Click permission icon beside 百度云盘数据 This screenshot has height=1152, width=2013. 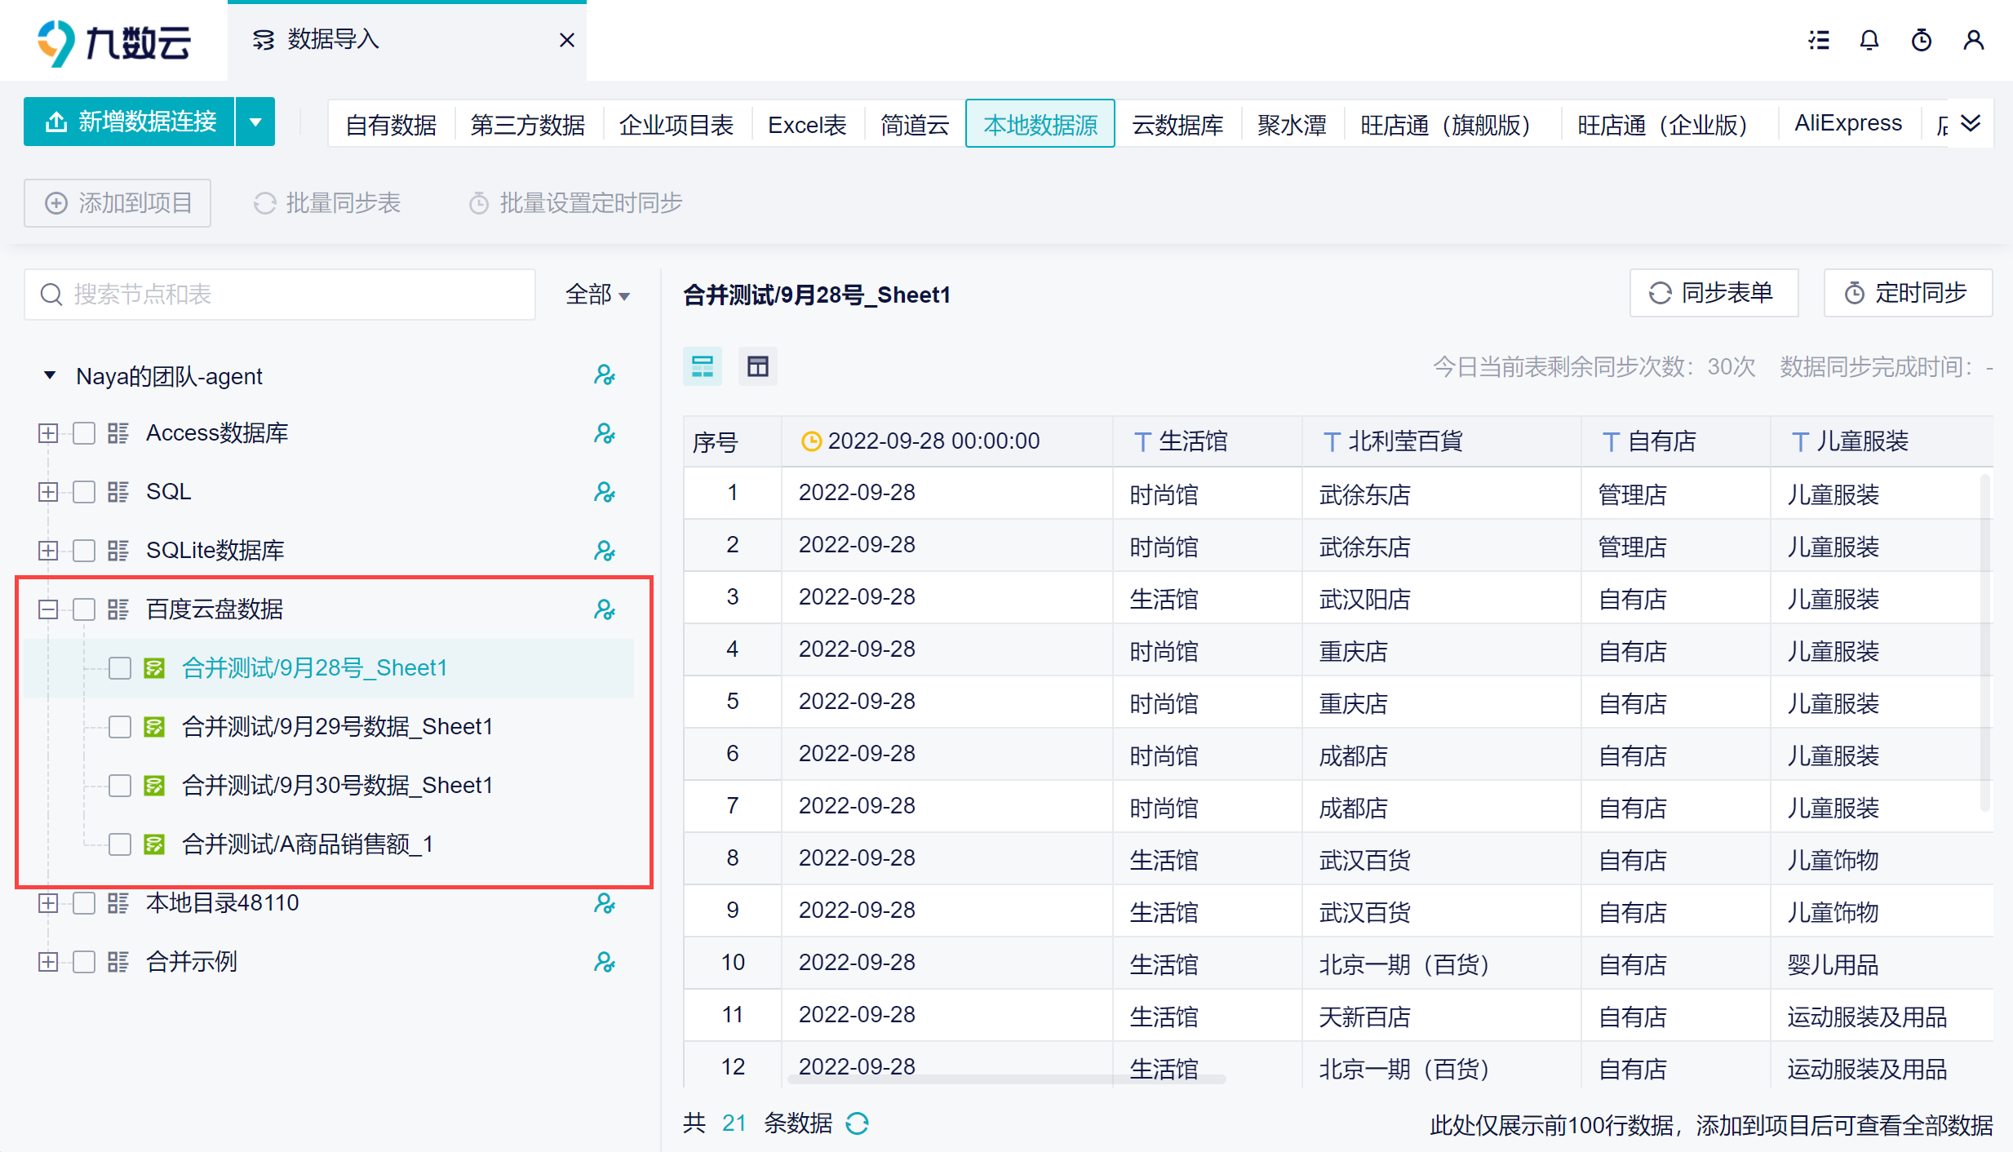(x=604, y=609)
